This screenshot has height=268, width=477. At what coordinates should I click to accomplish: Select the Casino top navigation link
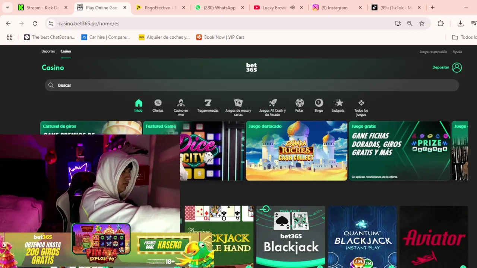tap(66, 51)
